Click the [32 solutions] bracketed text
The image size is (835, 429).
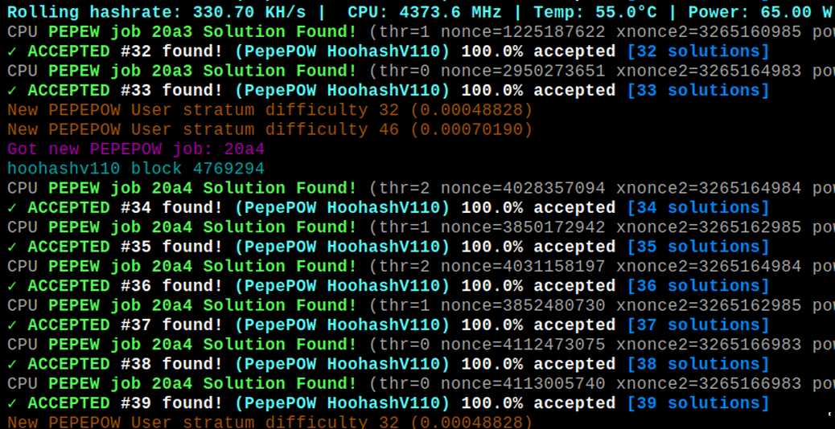(698, 52)
